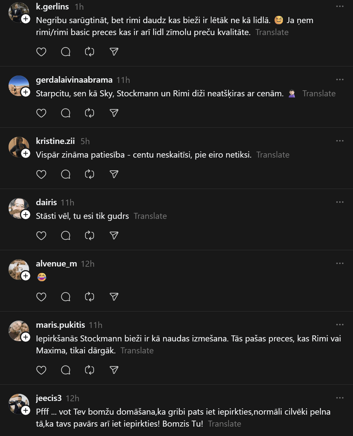This screenshot has height=436, width=353.
Task: Follow k.gerlins via avatar plus badge
Action: (x=26, y=19)
